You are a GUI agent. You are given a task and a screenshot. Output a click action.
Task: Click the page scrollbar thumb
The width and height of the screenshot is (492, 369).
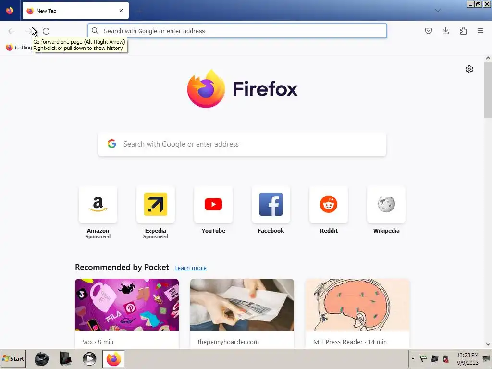(488, 90)
